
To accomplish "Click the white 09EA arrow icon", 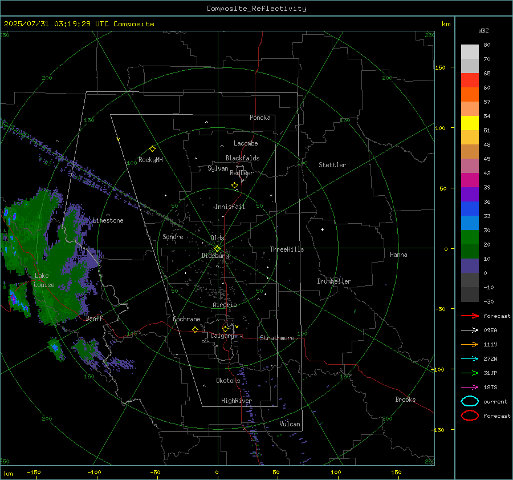I will tap(470, 330).
